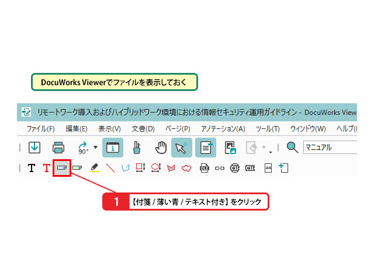This screenshot has width=374, height=280.
Task: Click the マニュアル search field
Action: click(330, 148)
